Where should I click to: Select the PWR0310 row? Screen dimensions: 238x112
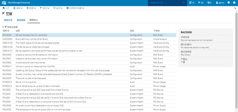[89, 82]
